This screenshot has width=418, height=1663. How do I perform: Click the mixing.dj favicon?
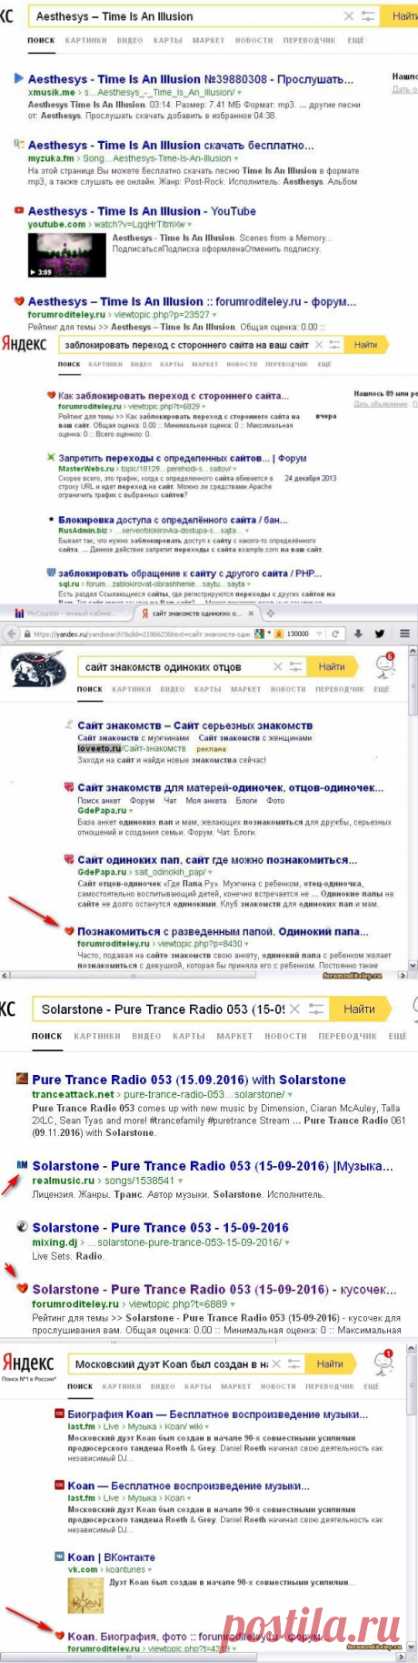pyautogui.click(x=22, y=1227)
